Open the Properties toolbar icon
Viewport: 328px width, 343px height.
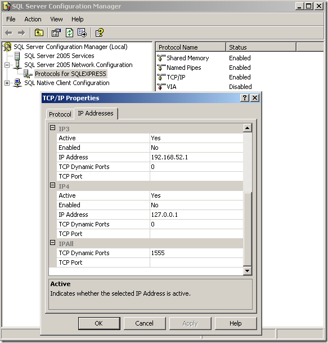point(56,33)
